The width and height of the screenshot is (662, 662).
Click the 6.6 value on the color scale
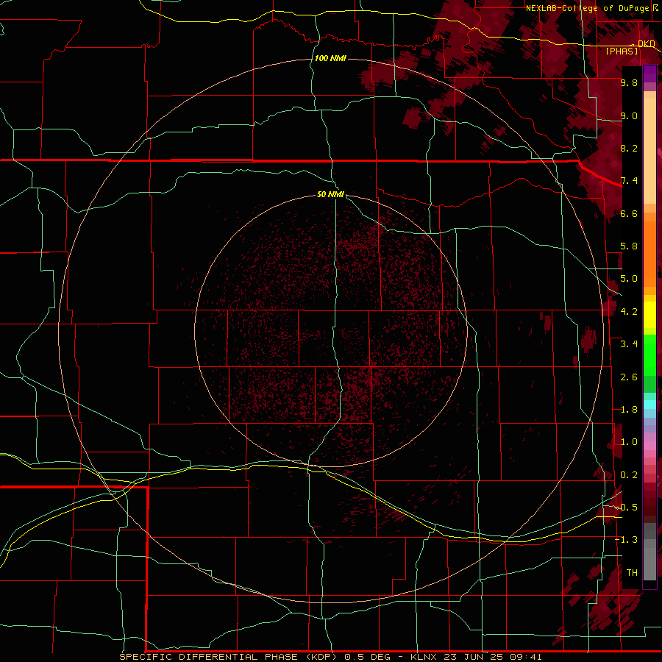(629, 213)
